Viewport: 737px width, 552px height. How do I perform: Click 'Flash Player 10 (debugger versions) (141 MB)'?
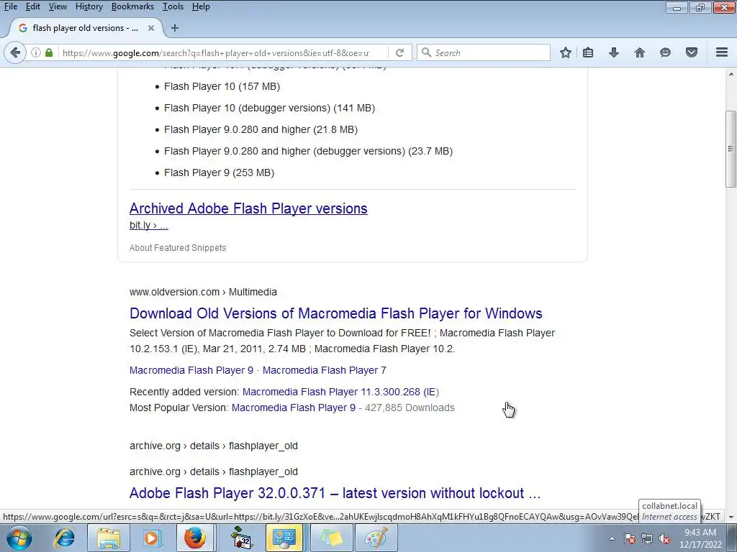coord(269,108)
